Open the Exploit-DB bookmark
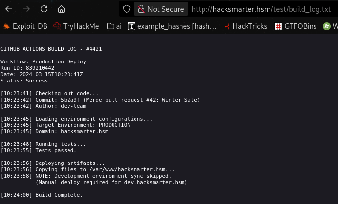The height and width of the screenshot is (204, 338). tap(25, 26)
